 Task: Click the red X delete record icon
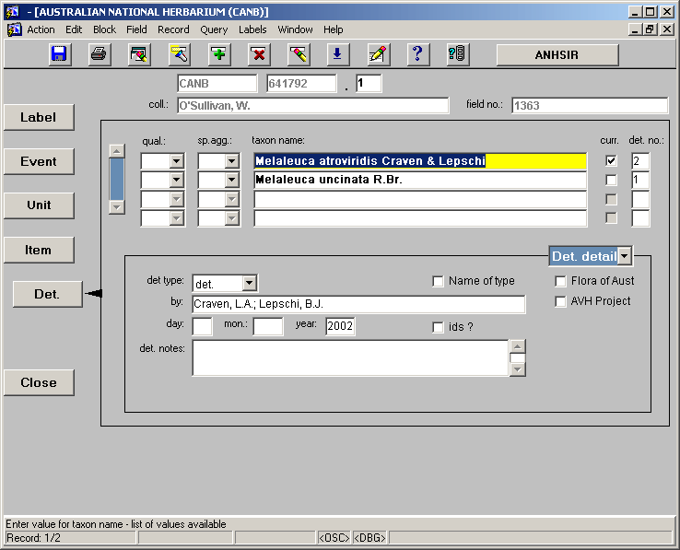(258, 54)
